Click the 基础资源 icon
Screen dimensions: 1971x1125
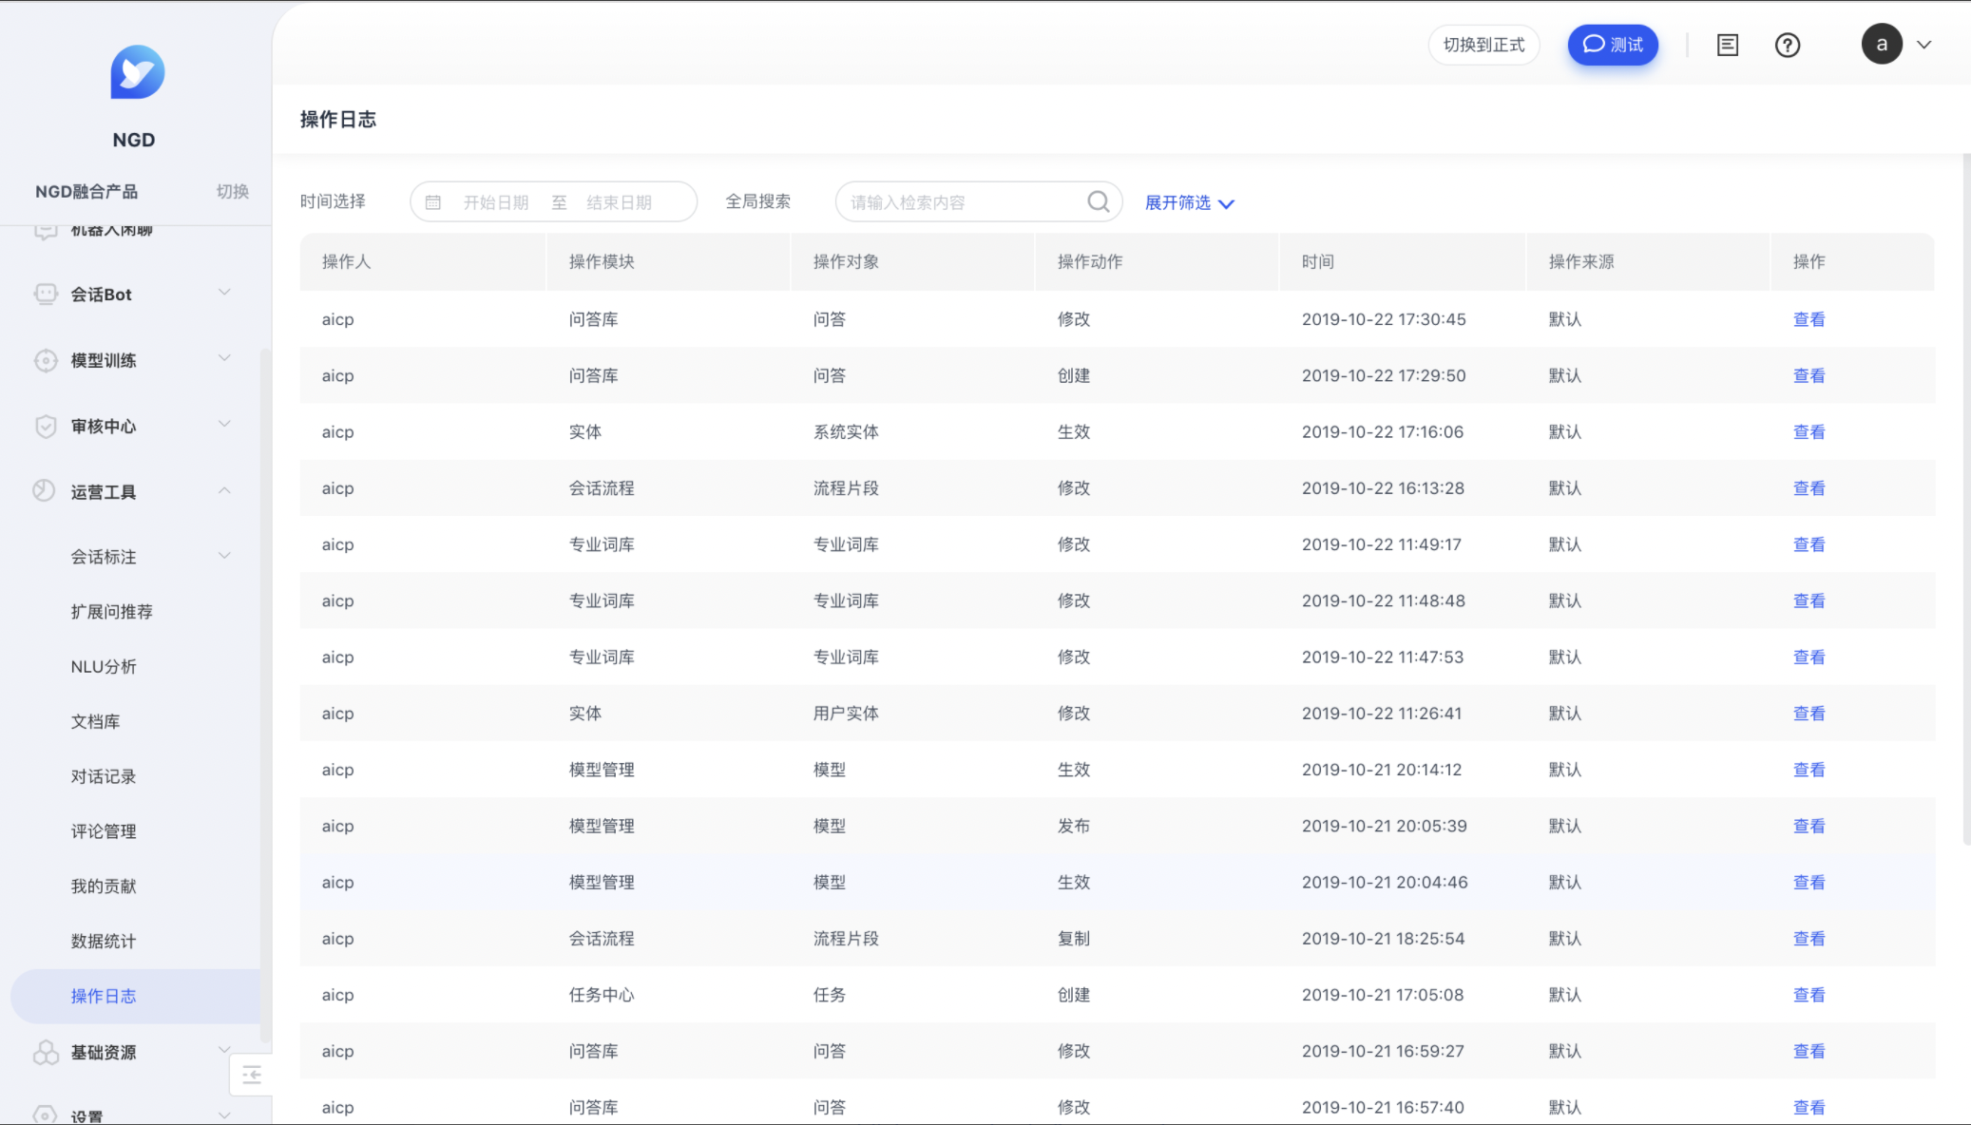(x=46, y=1052)
